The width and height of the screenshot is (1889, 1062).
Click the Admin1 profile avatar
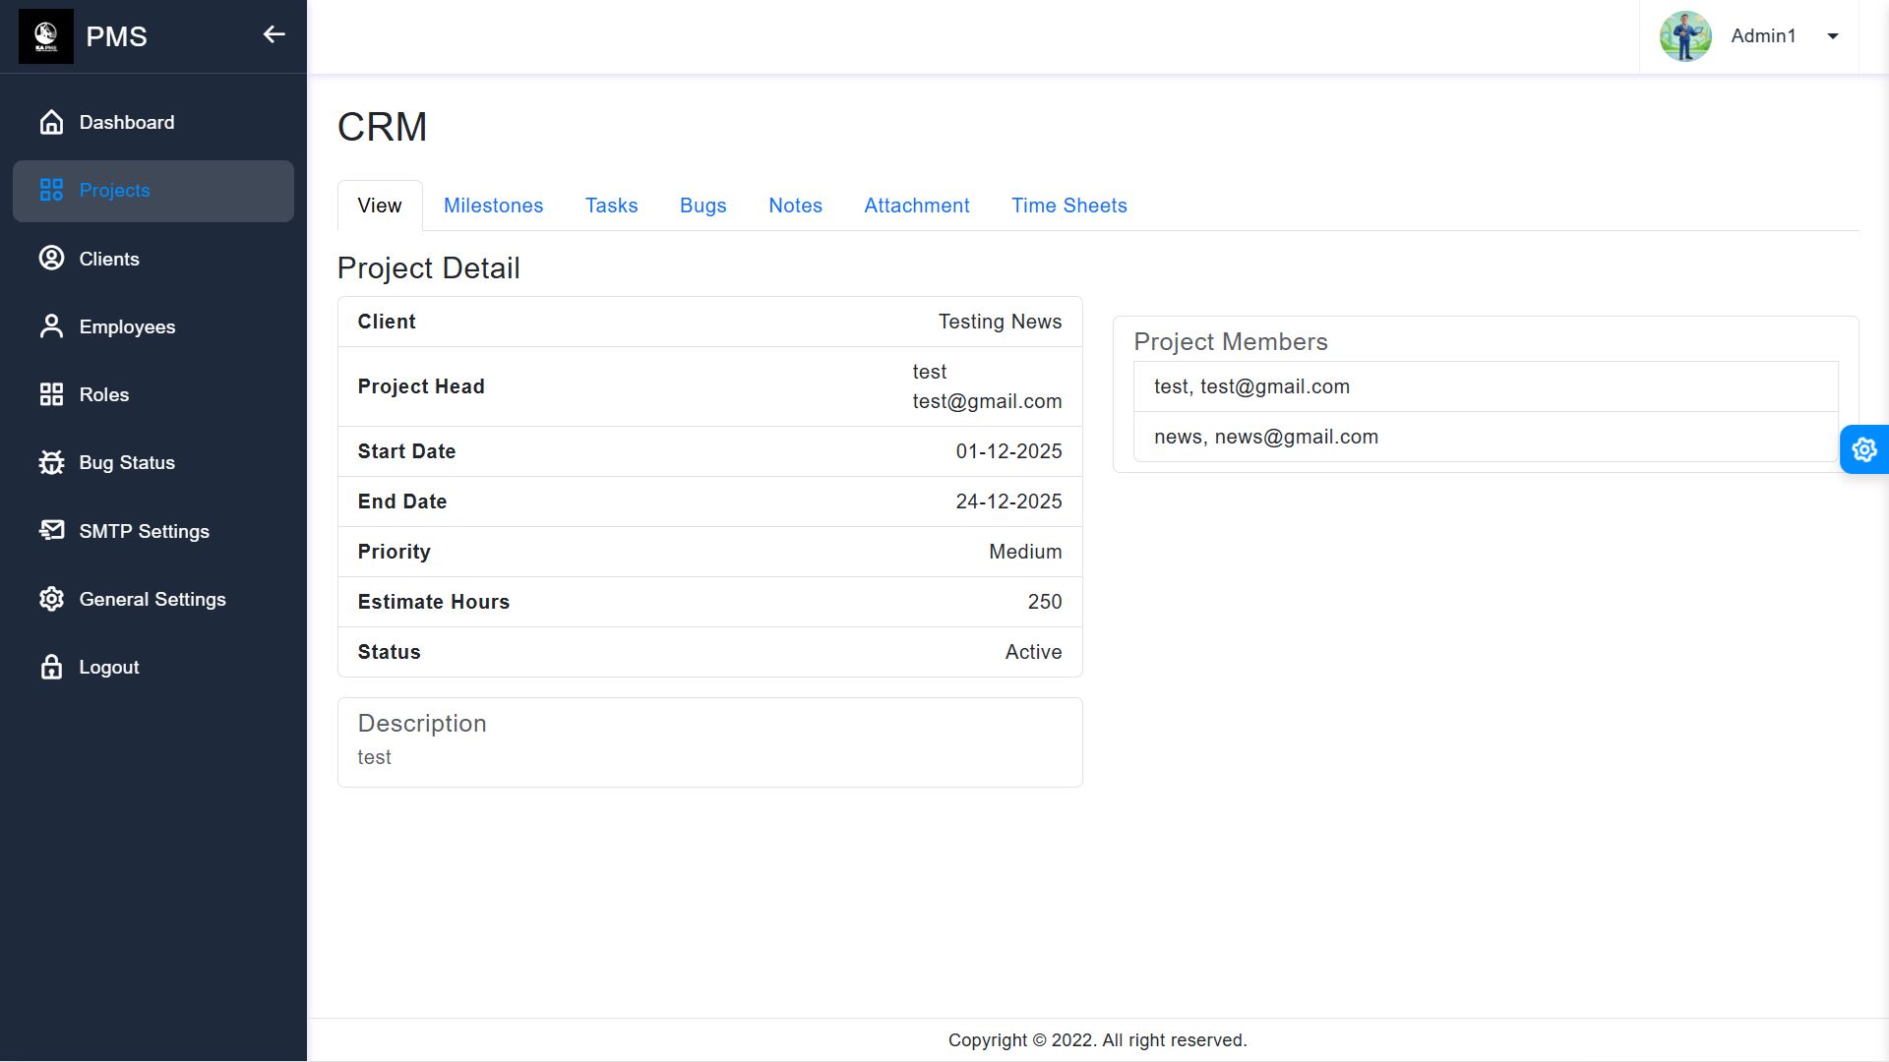tap(1685, 36)
